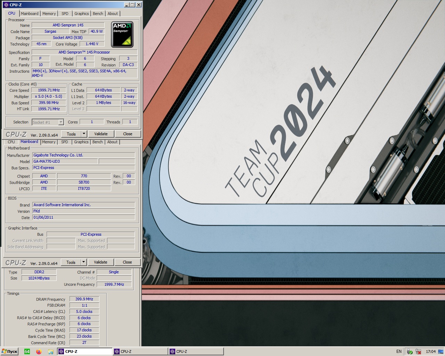Screen dimensions: 445x356
Task: Click the Socket AM3 (938) package value
Action: [68, 38]
